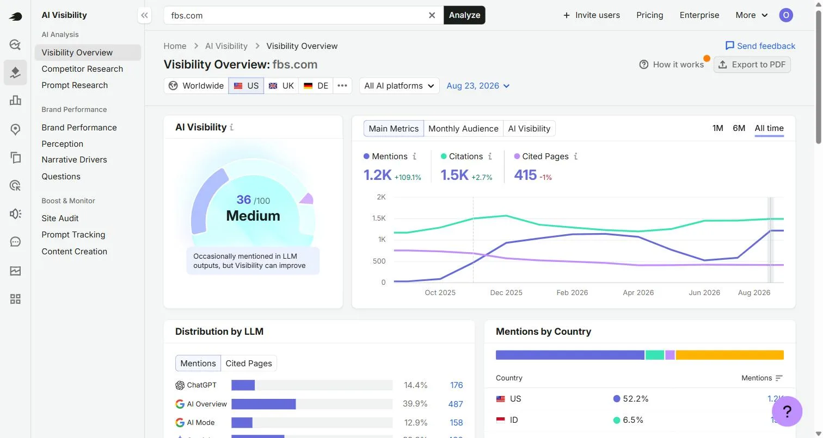This screenshot has height=438, width=823.
Task: Open the purple help question button
Action: 787,411
